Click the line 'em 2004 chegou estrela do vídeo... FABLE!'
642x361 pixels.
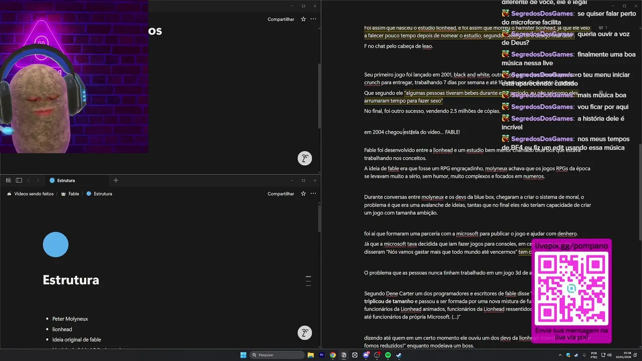(412, 132)
